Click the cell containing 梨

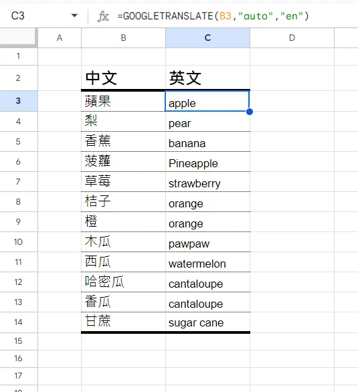click(x=124, y=122)
